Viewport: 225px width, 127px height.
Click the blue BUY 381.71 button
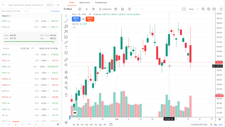click(76, 19)
